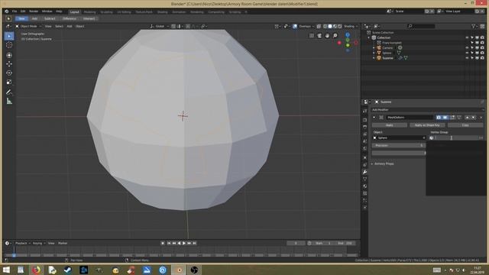The height and width of the screenshot is (275, 489).
Task: Open the Window menu
Action: point(47,11)
